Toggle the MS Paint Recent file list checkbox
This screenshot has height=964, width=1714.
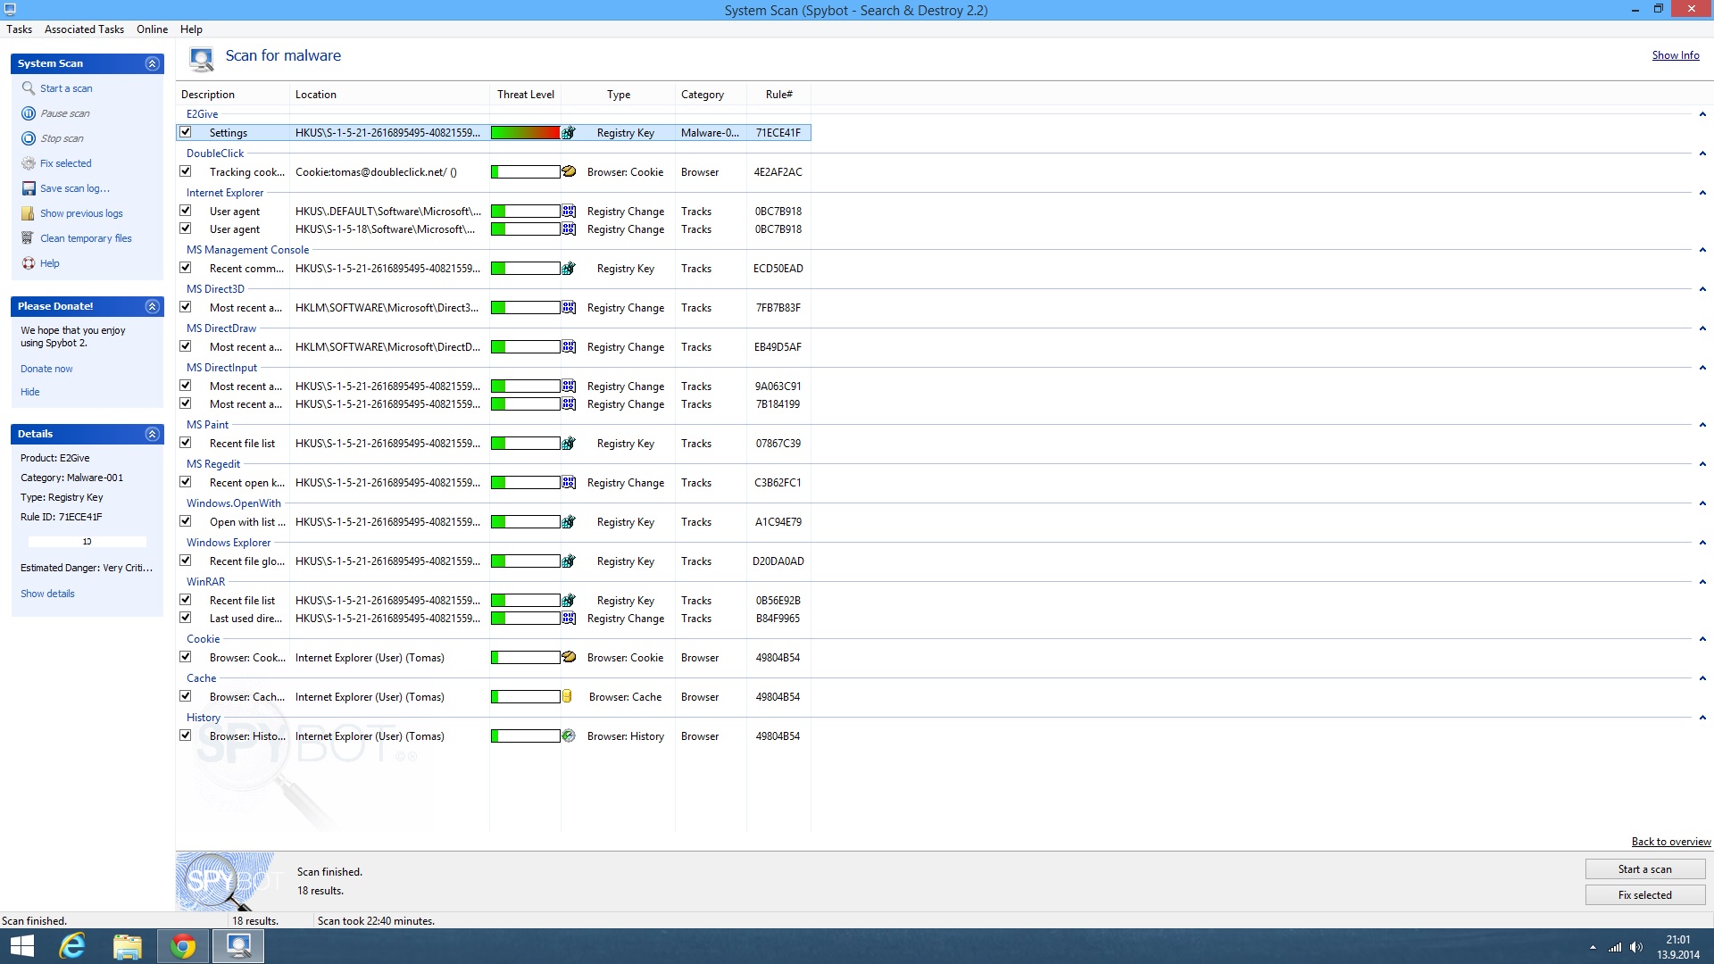pos(186,443)
